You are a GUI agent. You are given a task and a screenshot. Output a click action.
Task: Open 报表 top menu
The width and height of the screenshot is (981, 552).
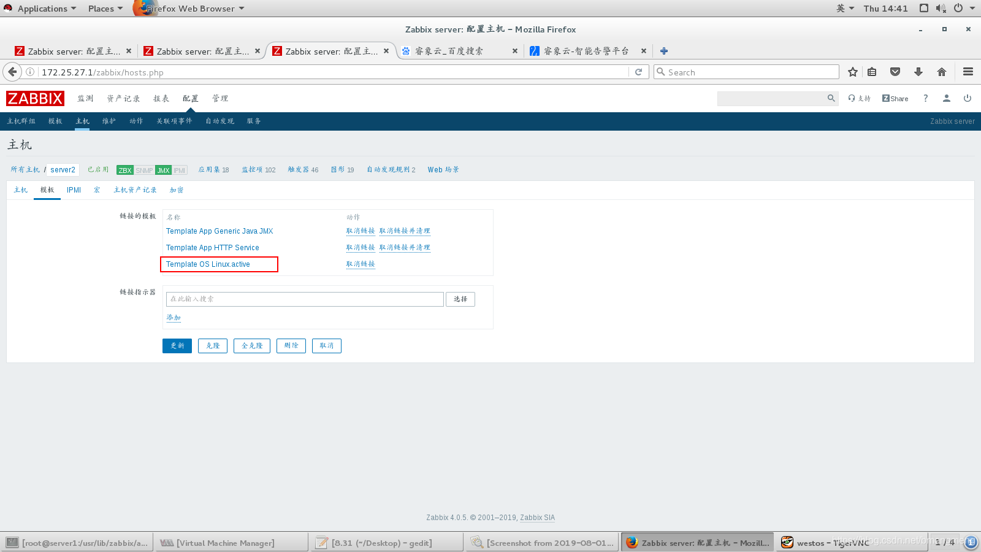click(161, 98)
